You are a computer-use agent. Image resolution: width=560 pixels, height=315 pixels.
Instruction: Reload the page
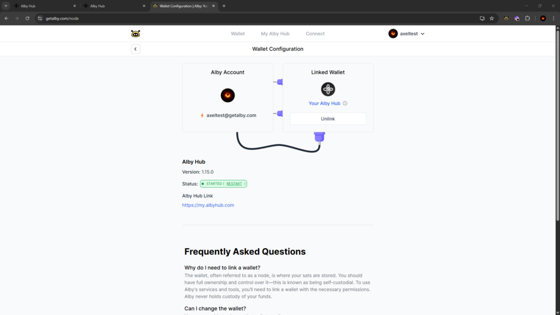point(27,18)
